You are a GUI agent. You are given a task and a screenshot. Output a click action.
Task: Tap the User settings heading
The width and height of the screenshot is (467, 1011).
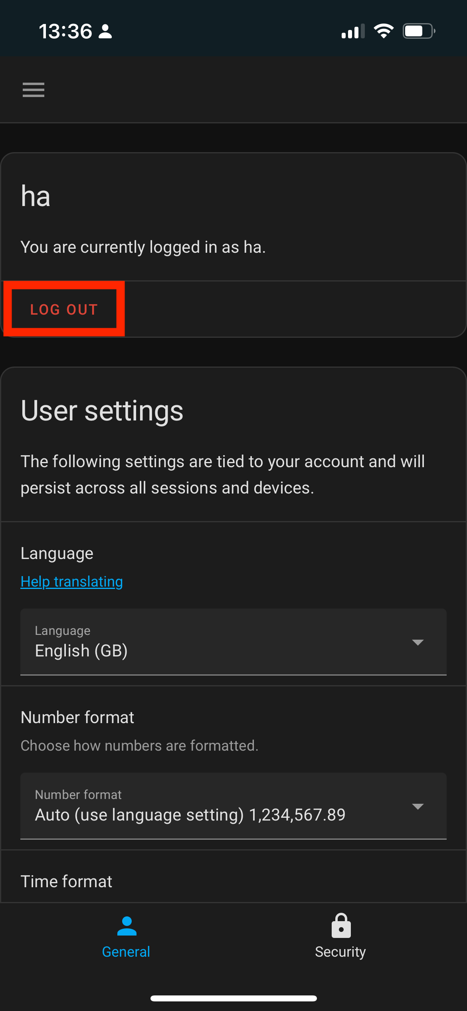[x=102, y=410]
